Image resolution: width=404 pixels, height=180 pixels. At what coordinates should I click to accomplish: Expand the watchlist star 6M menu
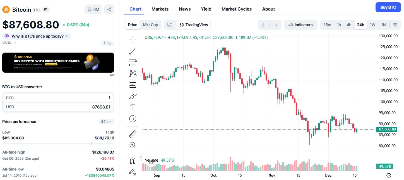93,9
